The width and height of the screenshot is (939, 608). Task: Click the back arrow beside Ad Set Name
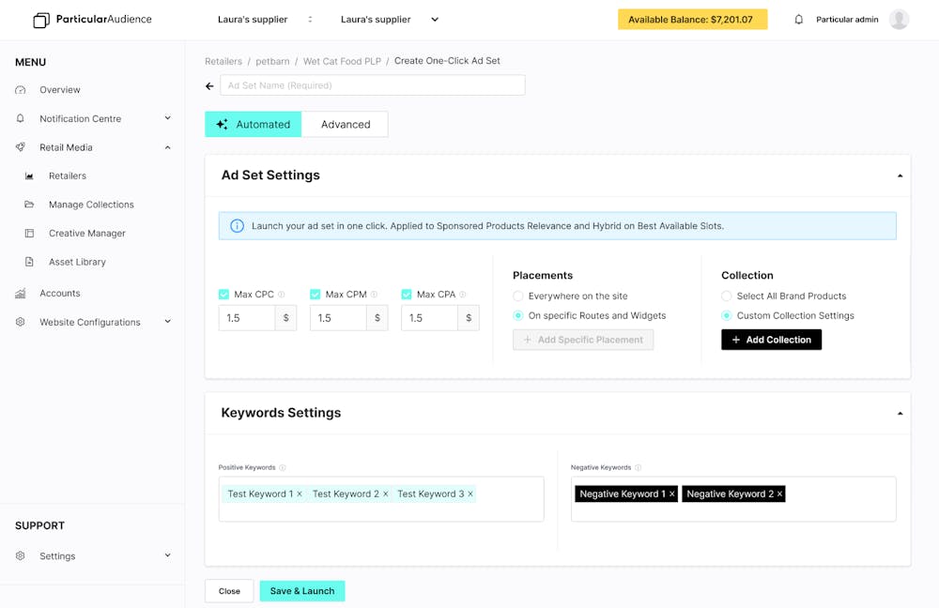[210, 85]
